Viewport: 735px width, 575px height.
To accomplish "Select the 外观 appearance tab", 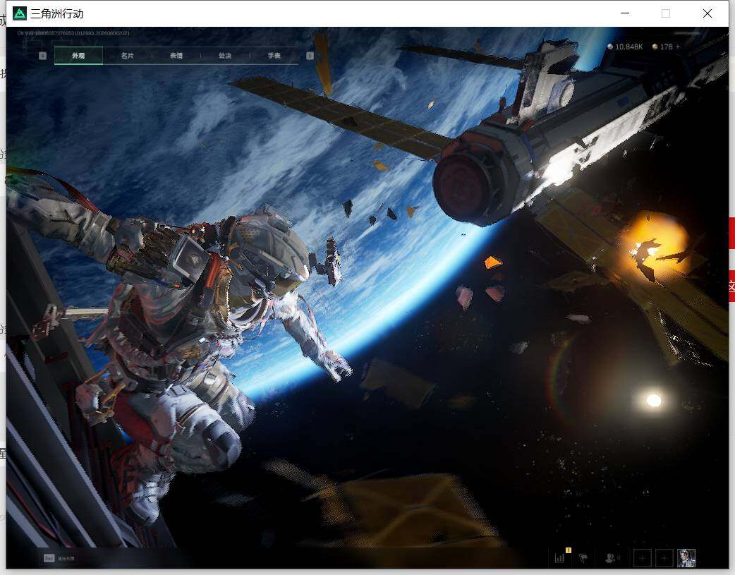I will tap(78, 55).
